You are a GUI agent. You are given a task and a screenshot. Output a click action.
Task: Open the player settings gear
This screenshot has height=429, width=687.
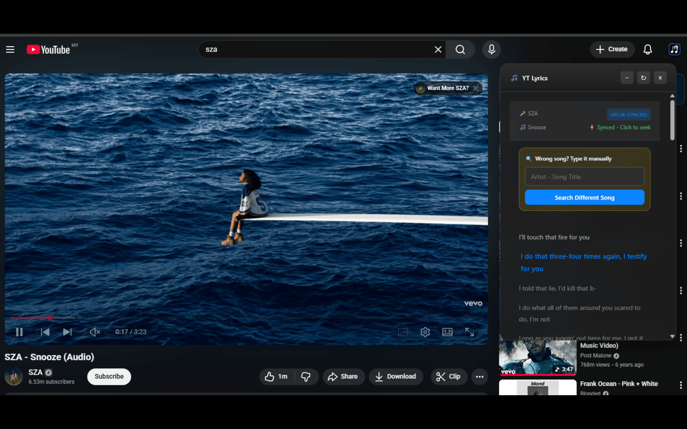coord(425,332)
